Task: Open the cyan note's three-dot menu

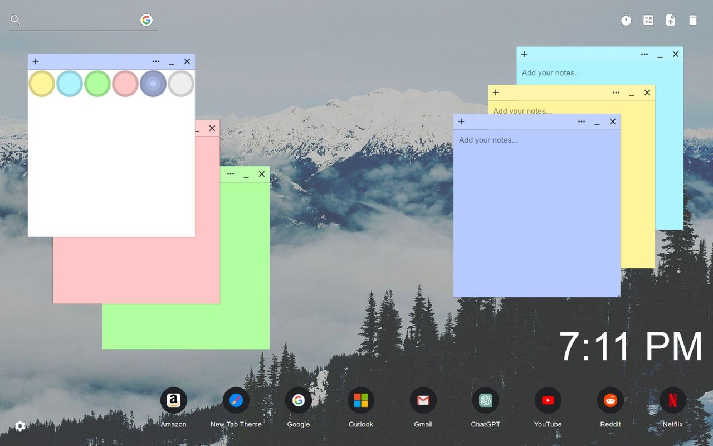Action: [x=644, y=54]
